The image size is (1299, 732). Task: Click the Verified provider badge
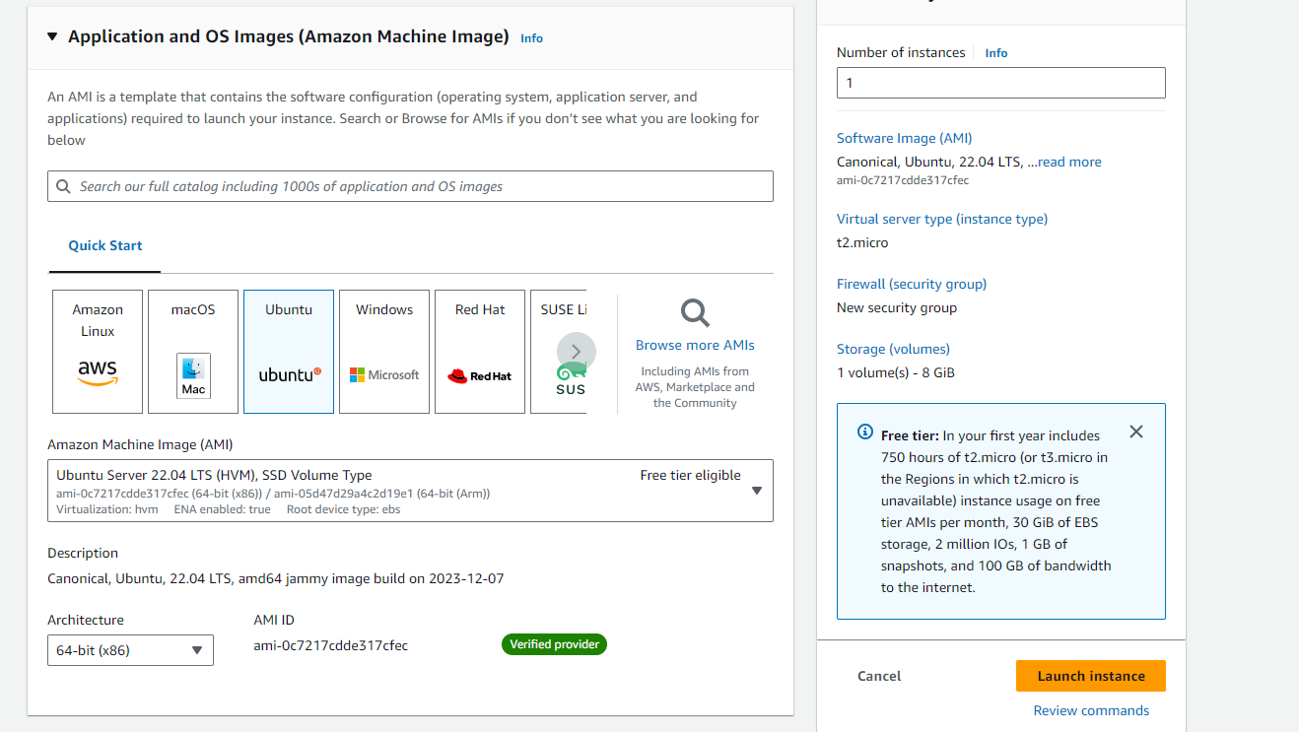point(554,644)
